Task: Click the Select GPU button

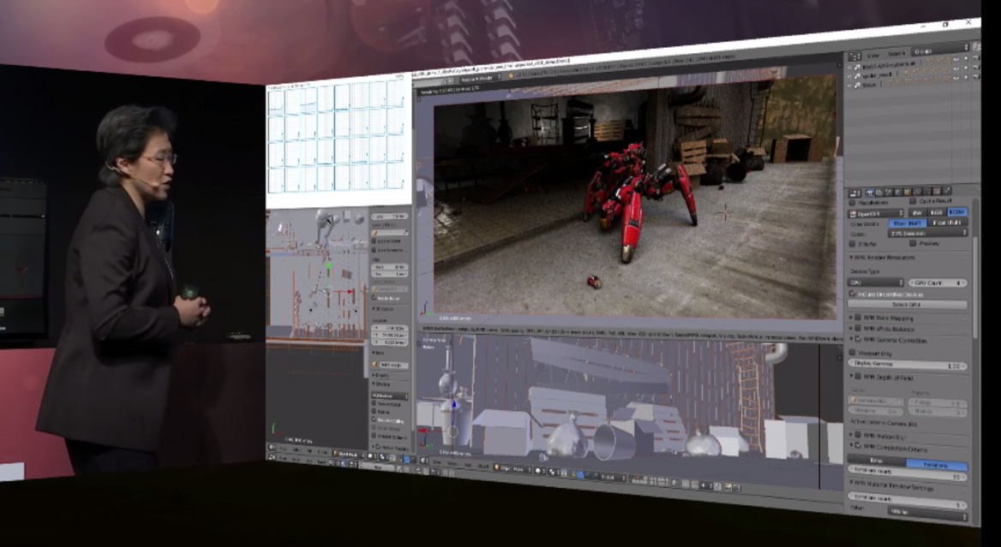Action: (908, 305)
